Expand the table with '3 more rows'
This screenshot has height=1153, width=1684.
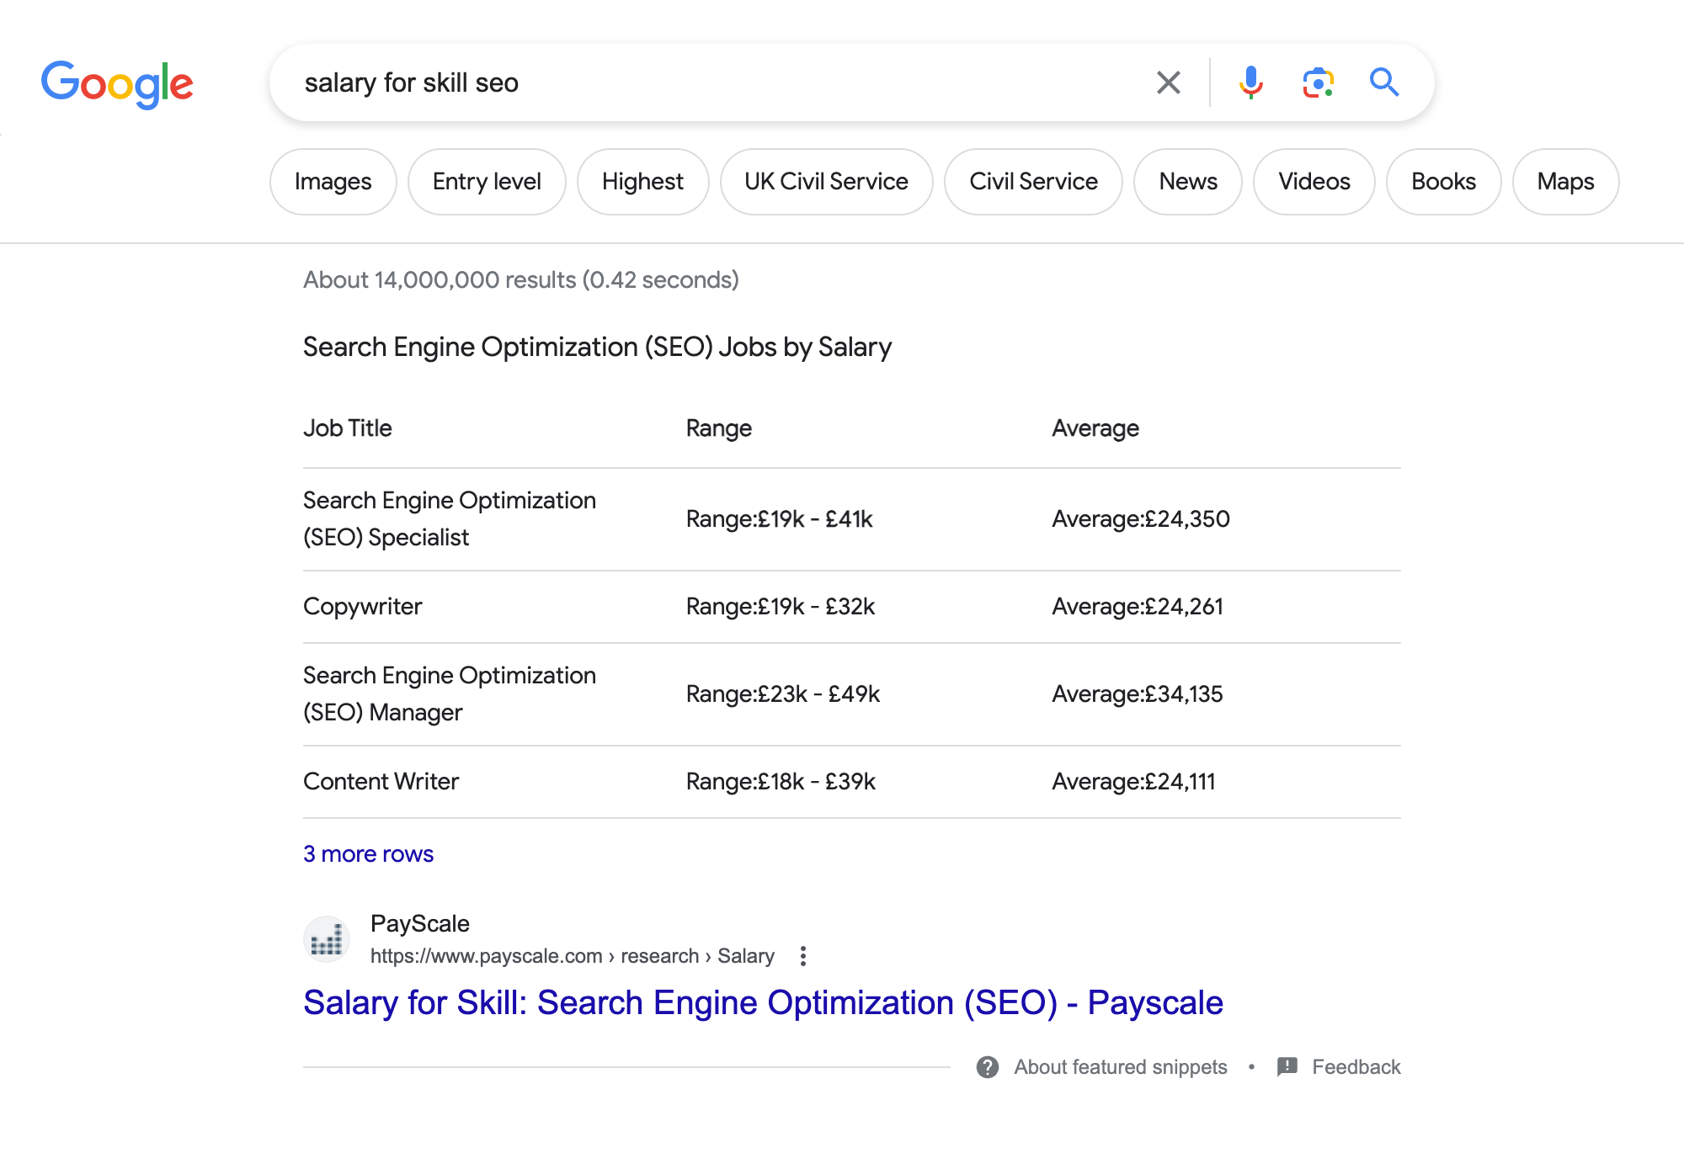pos(369,854)
